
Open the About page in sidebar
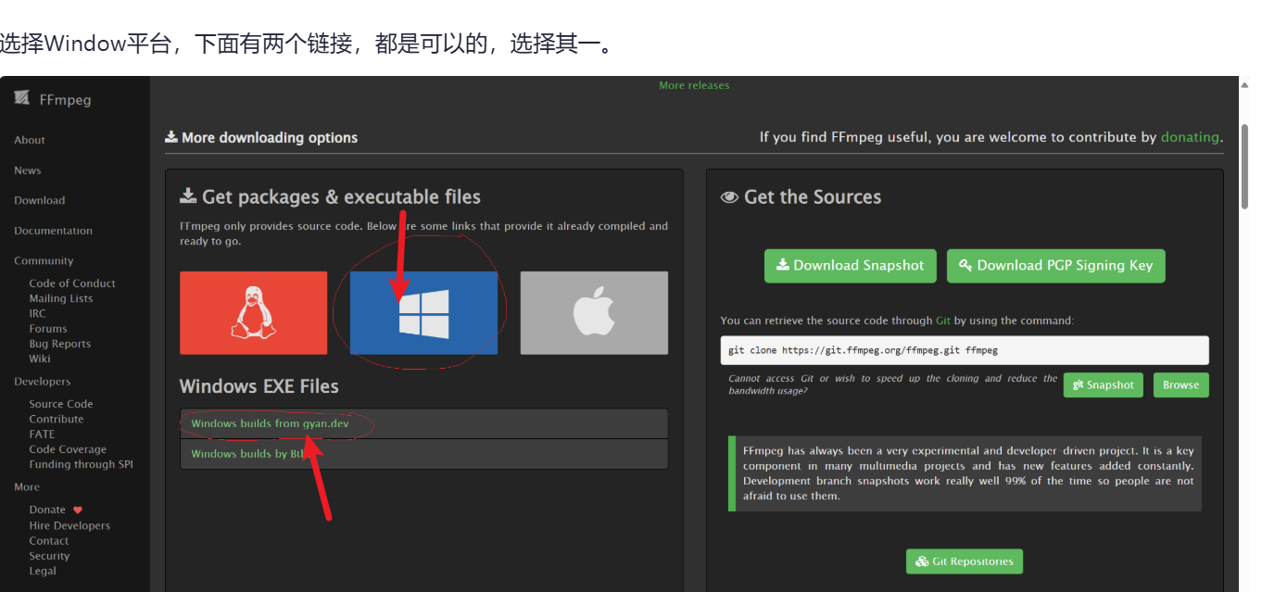30,140
